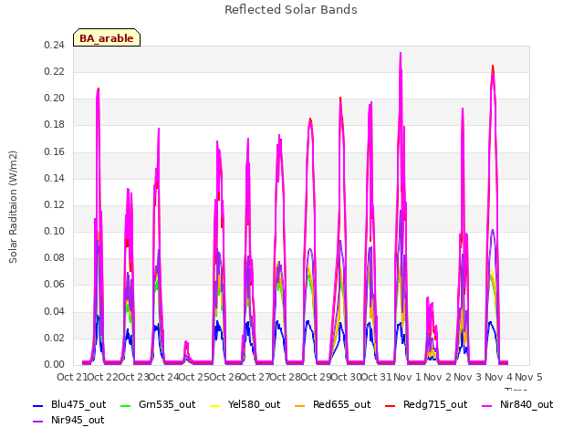Select the Grn535_out legend label

click(x=167, y=405)
